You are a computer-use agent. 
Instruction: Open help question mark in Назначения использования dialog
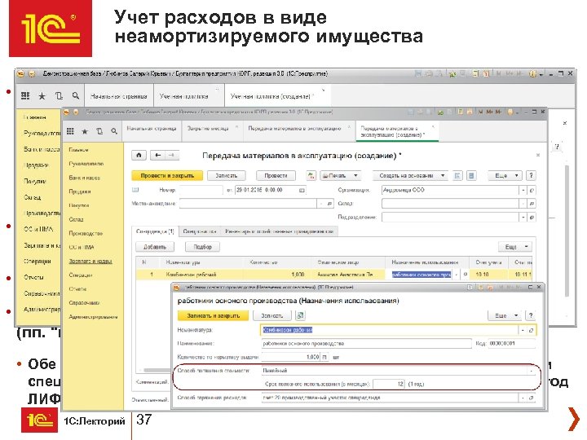[x=531, y=315]
